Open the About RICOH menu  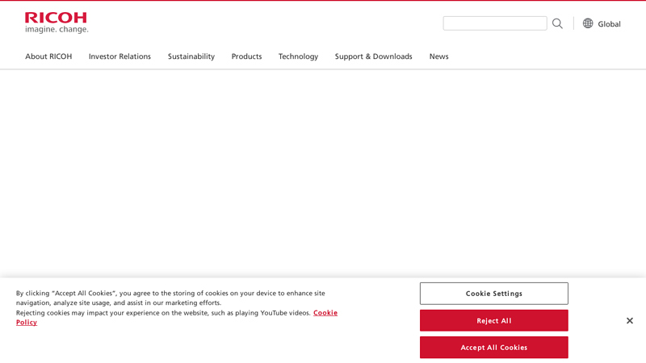48,56
